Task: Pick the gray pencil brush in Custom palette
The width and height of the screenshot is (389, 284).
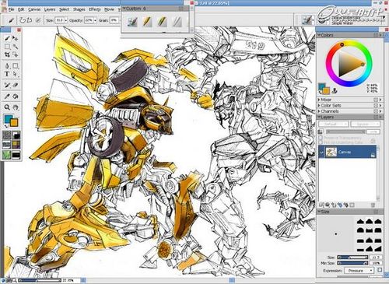Action: pyautogui.click(x=177, y=22)
